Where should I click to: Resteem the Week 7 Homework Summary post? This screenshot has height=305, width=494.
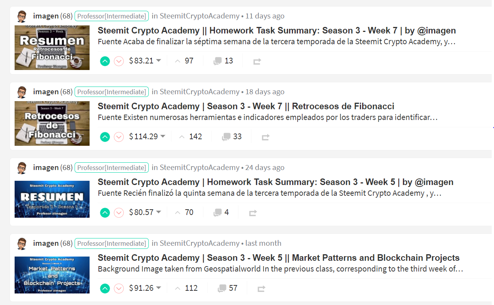(x=257, y=61)
